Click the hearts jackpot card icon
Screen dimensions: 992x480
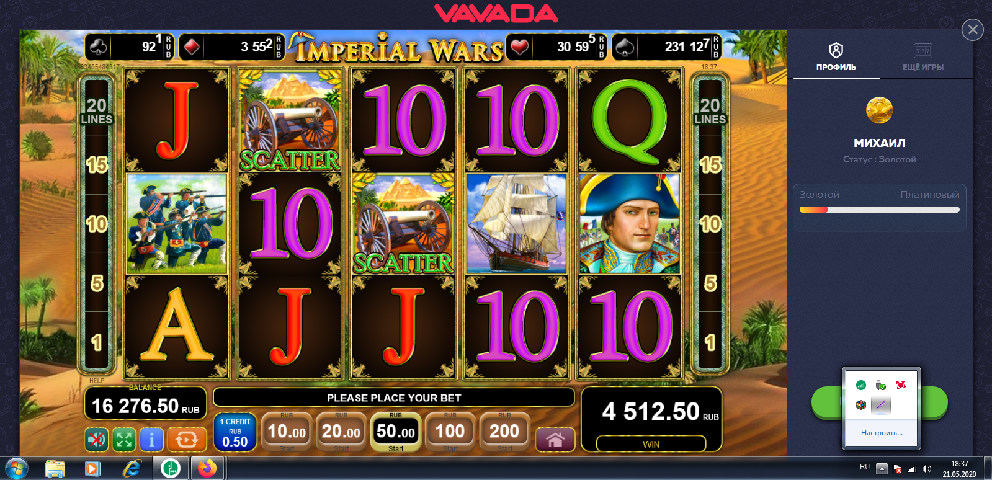pos(519,47)
